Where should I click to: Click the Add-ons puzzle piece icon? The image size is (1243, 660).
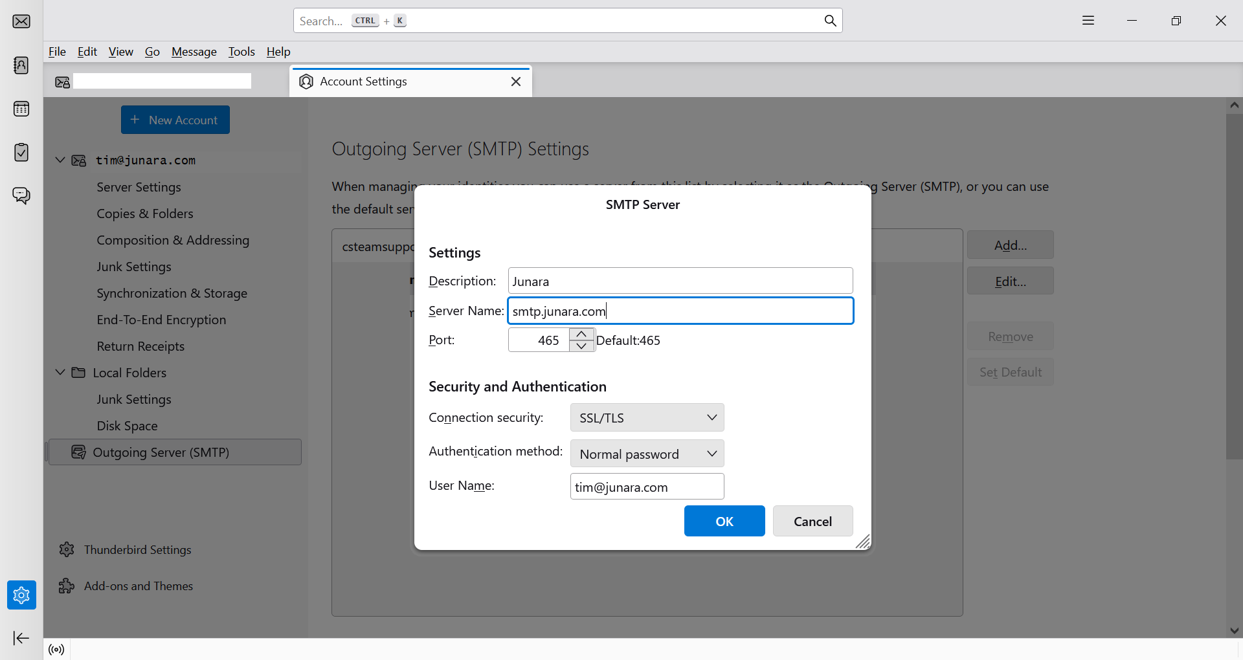(x=67, y=586)
